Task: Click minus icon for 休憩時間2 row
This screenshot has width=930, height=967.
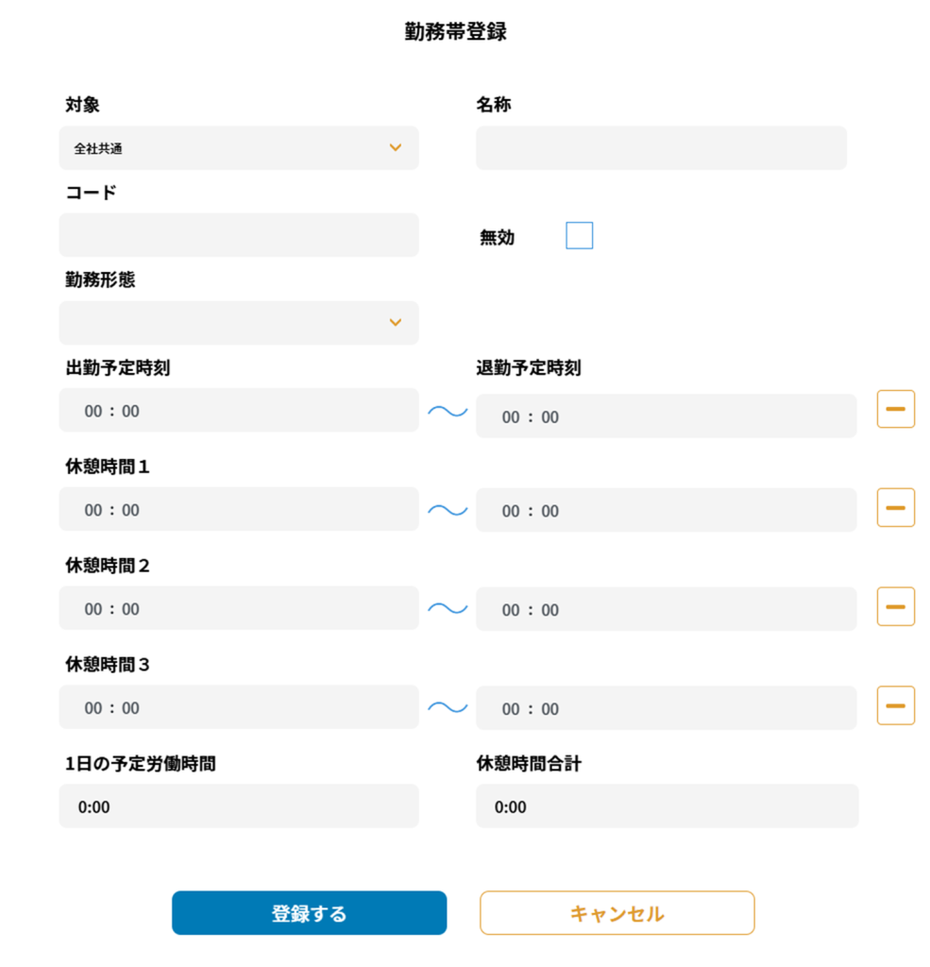Action: click(895, 606)
